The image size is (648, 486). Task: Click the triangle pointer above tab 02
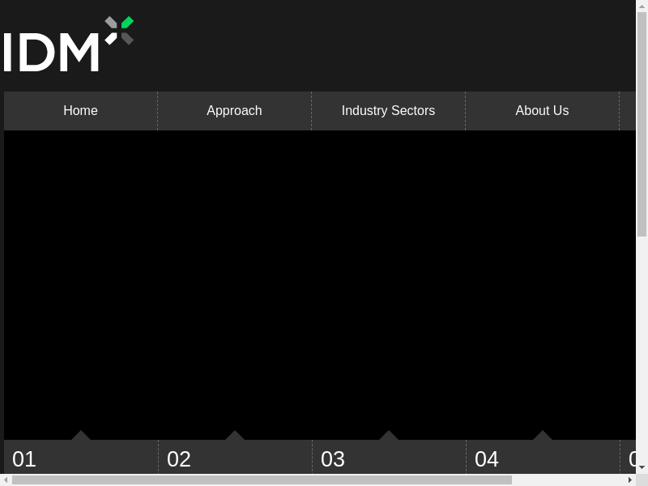click(235, 436)
